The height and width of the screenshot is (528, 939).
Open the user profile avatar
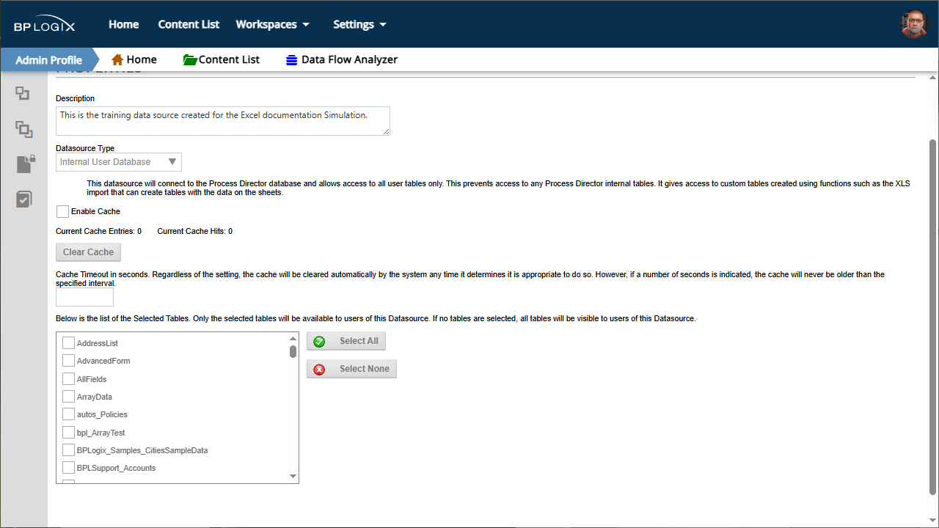[x=914, y=24]
